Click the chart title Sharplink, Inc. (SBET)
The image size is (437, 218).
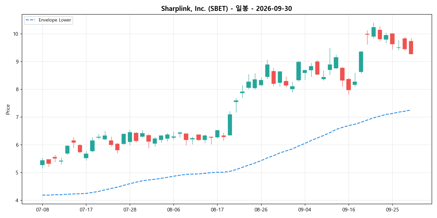[226, 9]
